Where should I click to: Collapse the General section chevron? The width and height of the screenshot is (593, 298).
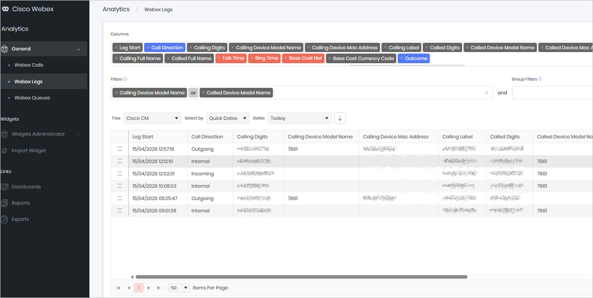[79, 49]
